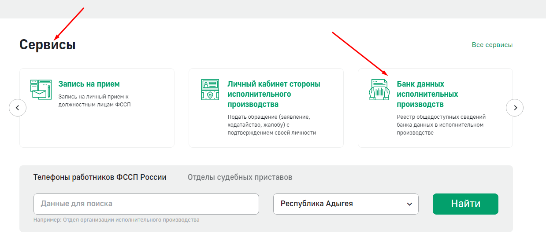Open the Запись на прием service title

point(89,84)
